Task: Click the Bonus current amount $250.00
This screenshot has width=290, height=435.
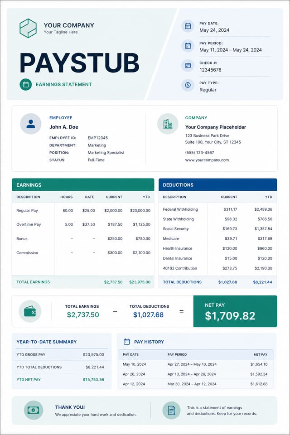Action: tap(115, 239)
